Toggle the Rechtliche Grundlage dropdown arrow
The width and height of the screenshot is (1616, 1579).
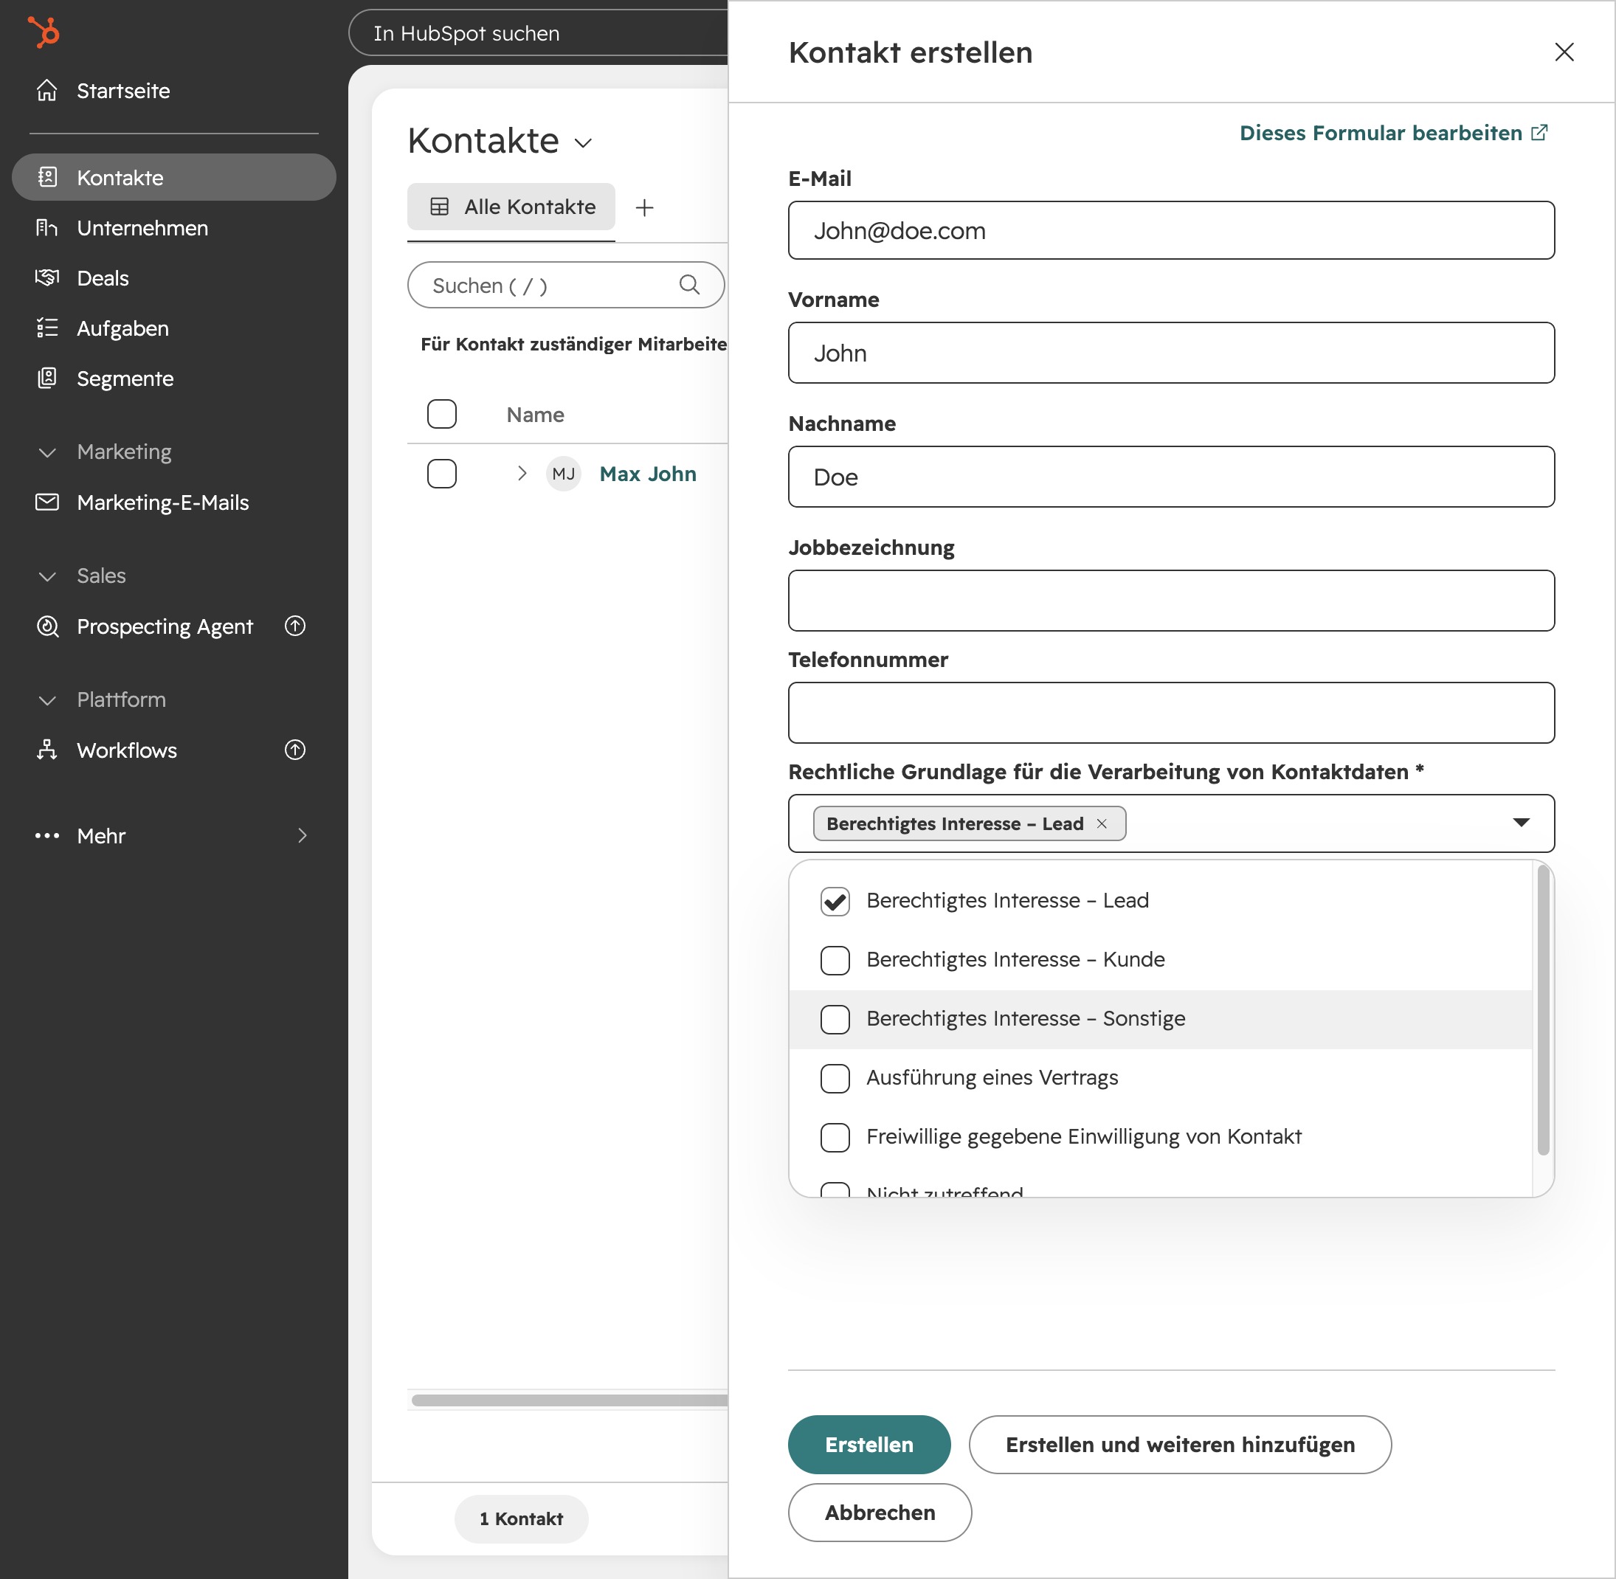pyautogui.click(x=1521, y=823)
